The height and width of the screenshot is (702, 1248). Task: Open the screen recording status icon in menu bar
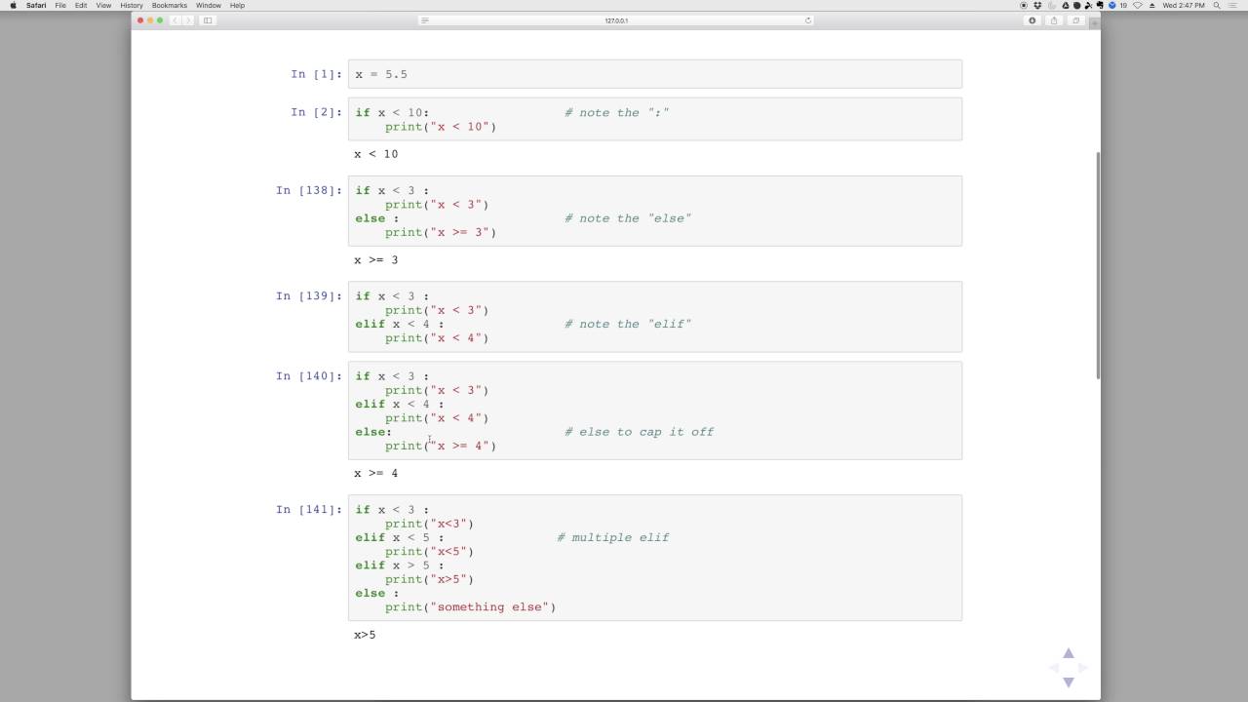(x=1023, y=5)
